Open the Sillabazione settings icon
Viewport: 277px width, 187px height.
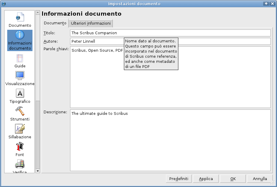click(20, 129)
